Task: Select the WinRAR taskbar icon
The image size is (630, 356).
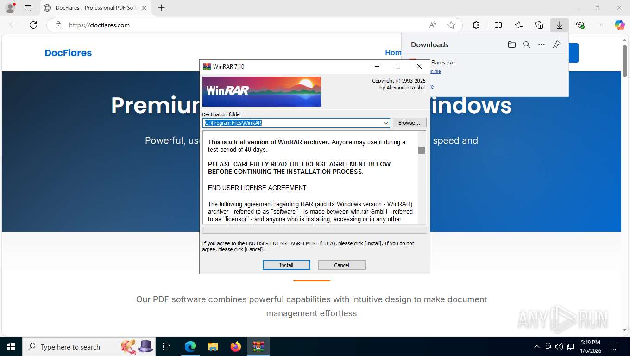Action: 258,347
